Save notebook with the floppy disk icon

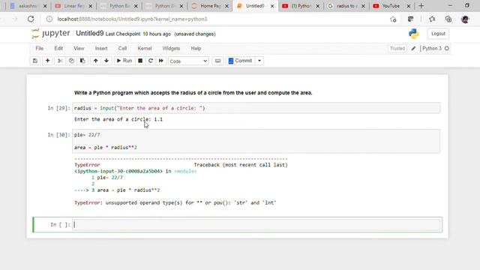click(35, 61)
